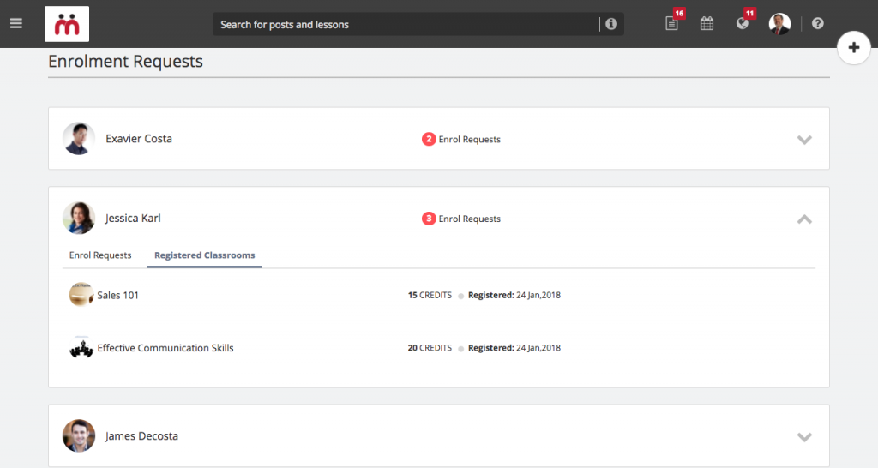Open the Sales 101 classroom link
Viewport: 878px width, 468px height.
117,295
